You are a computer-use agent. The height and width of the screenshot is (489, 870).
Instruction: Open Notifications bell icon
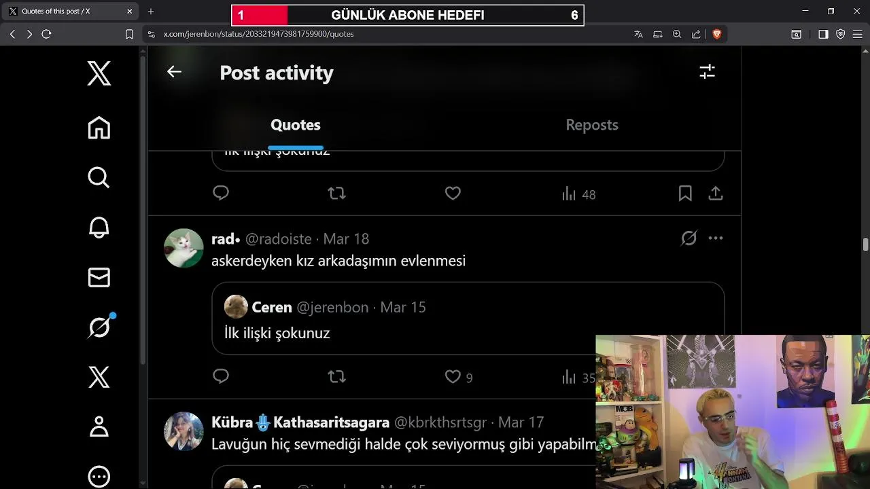(x=99, y=228)
